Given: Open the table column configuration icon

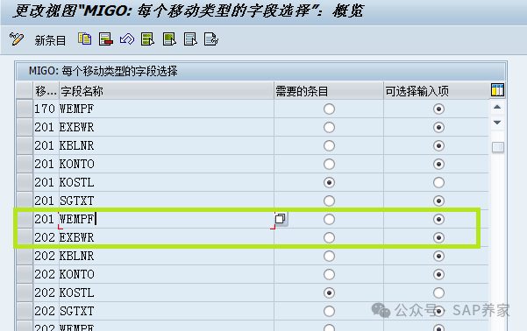Looking at the screenshot, I should click(x=497, y=90).
